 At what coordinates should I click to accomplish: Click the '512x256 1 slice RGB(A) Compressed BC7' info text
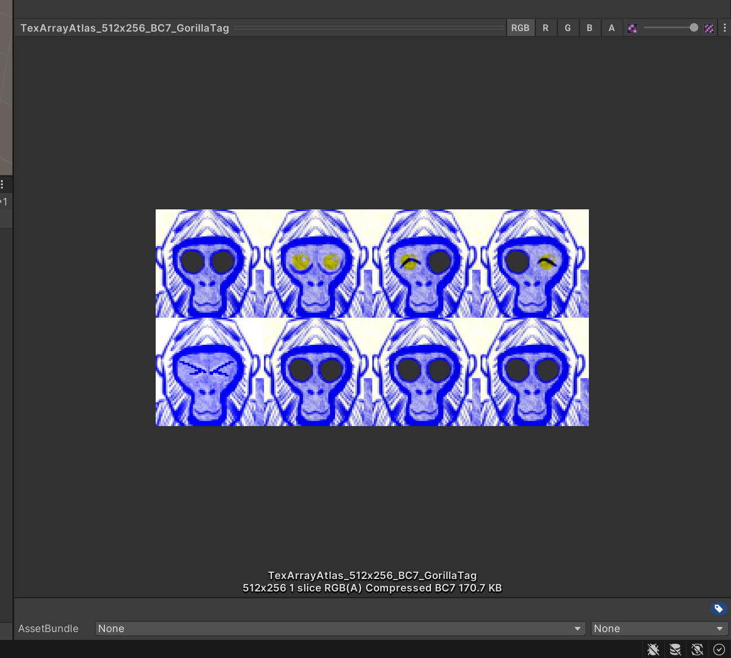[372, 588]
